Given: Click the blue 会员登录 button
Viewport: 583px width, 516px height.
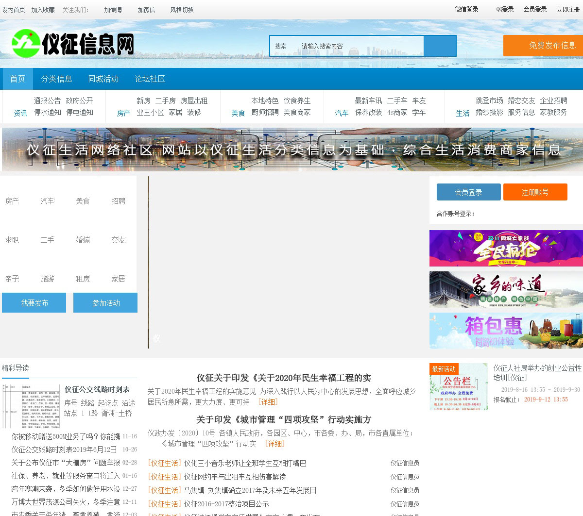Looking at the screenshot, I should (468, 192).
